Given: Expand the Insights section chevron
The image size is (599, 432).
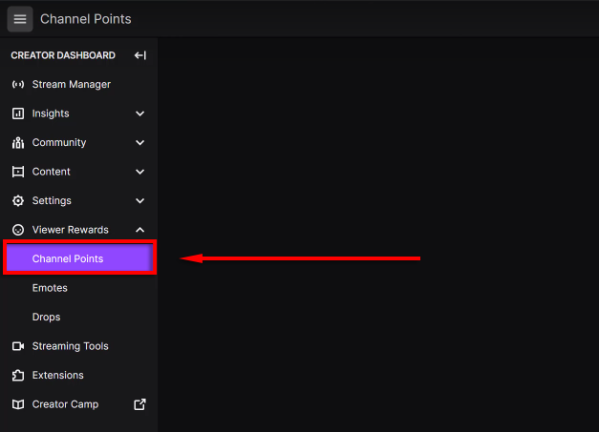Looking at the screenshot, I should (x=139, y=113).
